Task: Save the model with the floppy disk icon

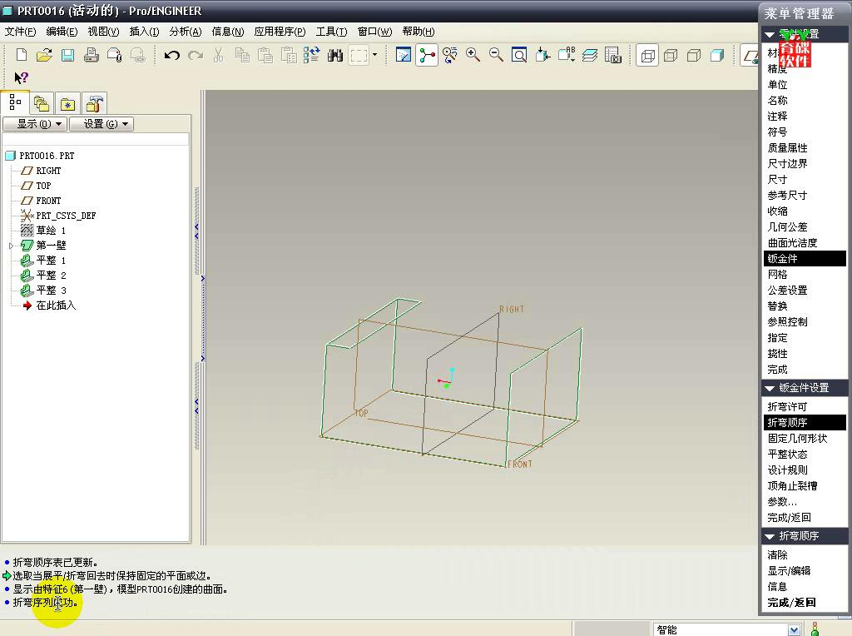Action: coord(67,55)
